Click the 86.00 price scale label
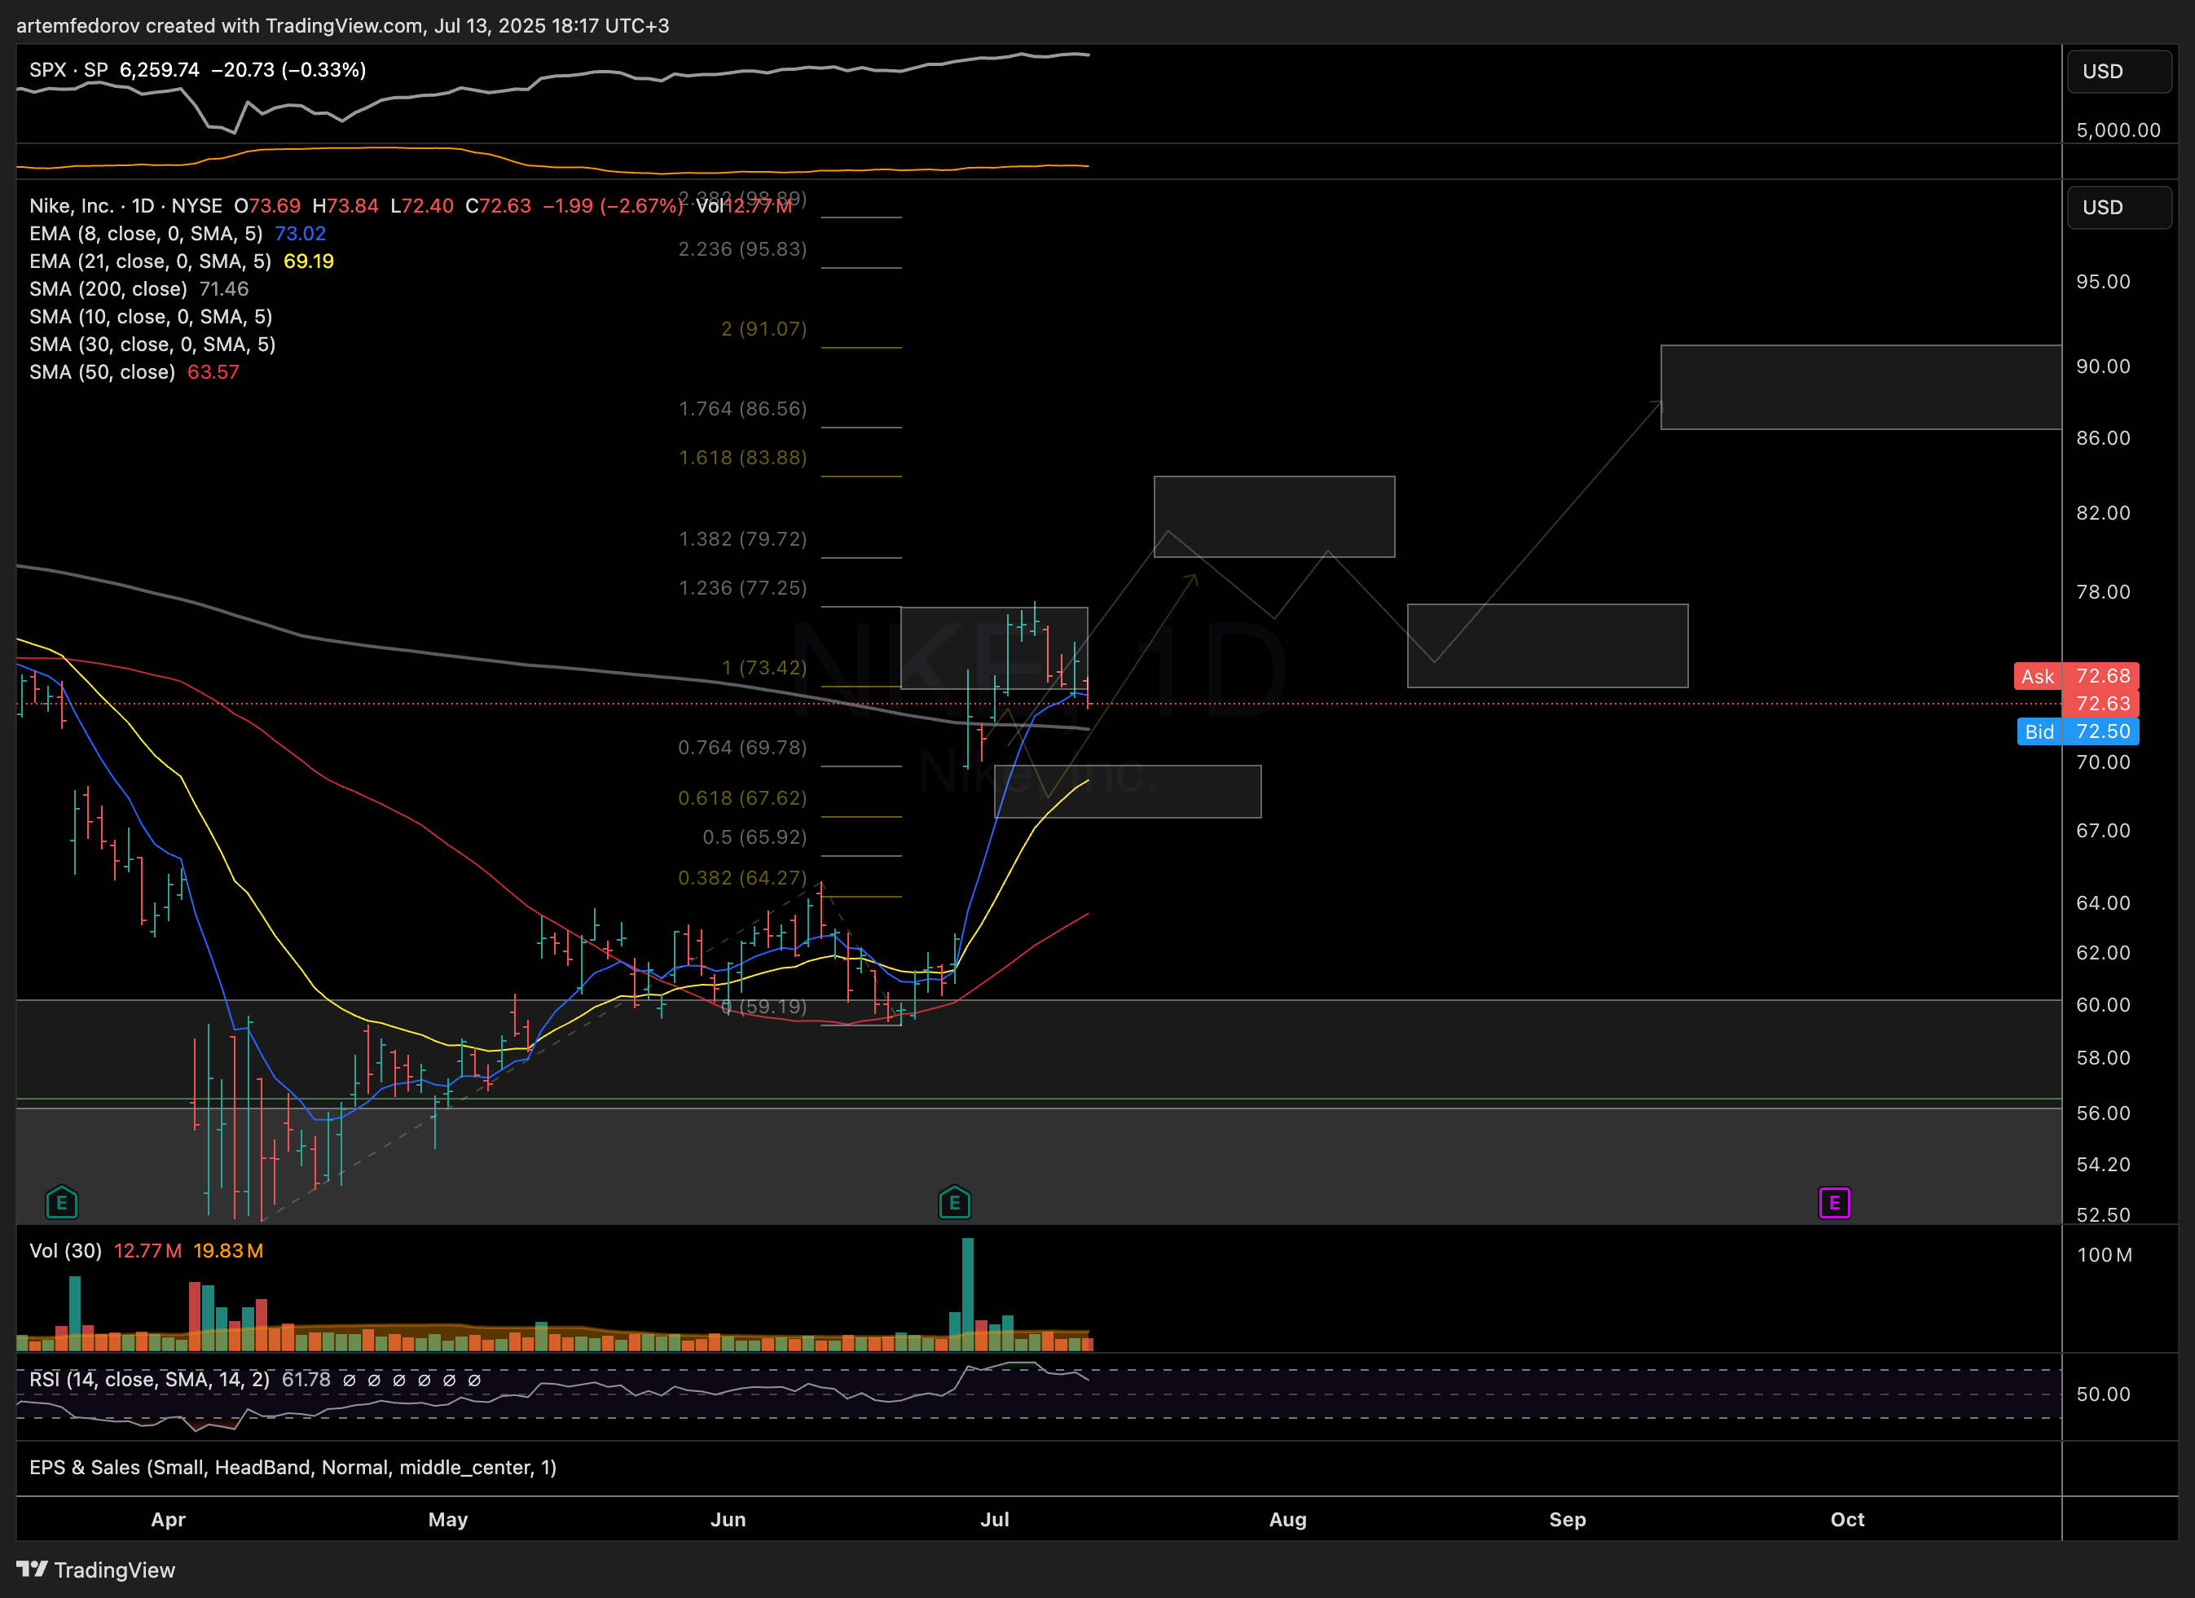The width and height of the screenshot is (2195, 1598). [2103, 438]
